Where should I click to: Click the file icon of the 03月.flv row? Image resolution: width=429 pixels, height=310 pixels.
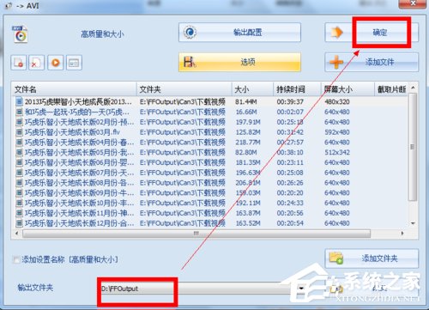(x=19, y=132)
